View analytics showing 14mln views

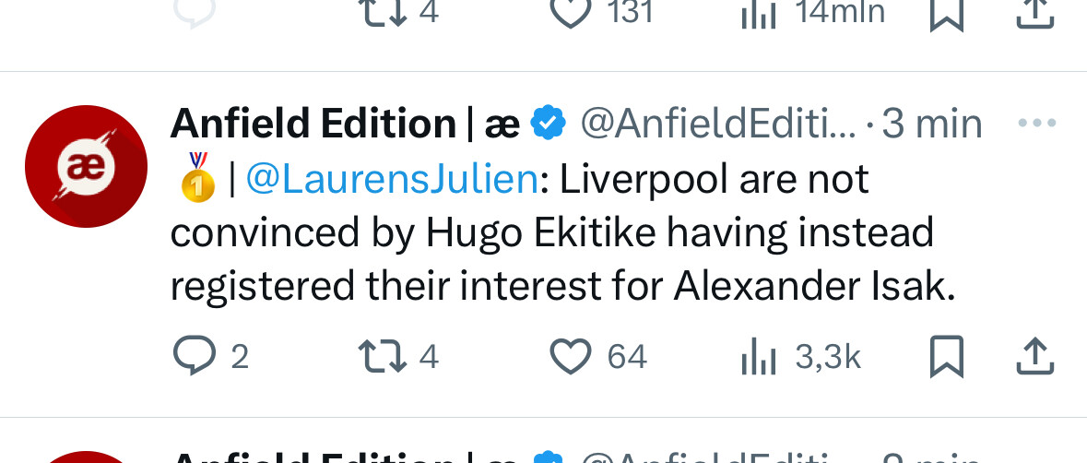click(759, 12)
